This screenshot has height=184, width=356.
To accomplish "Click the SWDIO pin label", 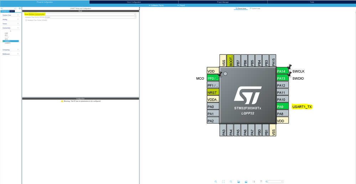I will [298, 79].
